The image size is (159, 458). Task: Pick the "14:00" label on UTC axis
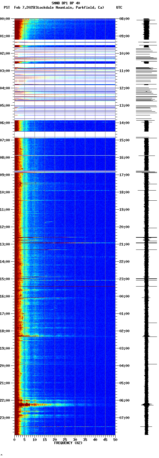[124, 123]
